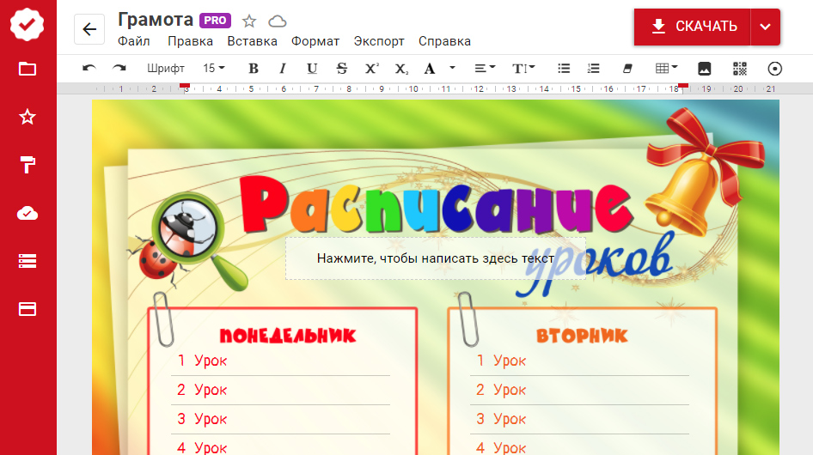Open the text alignment dropdown

(x=485, y=69)
